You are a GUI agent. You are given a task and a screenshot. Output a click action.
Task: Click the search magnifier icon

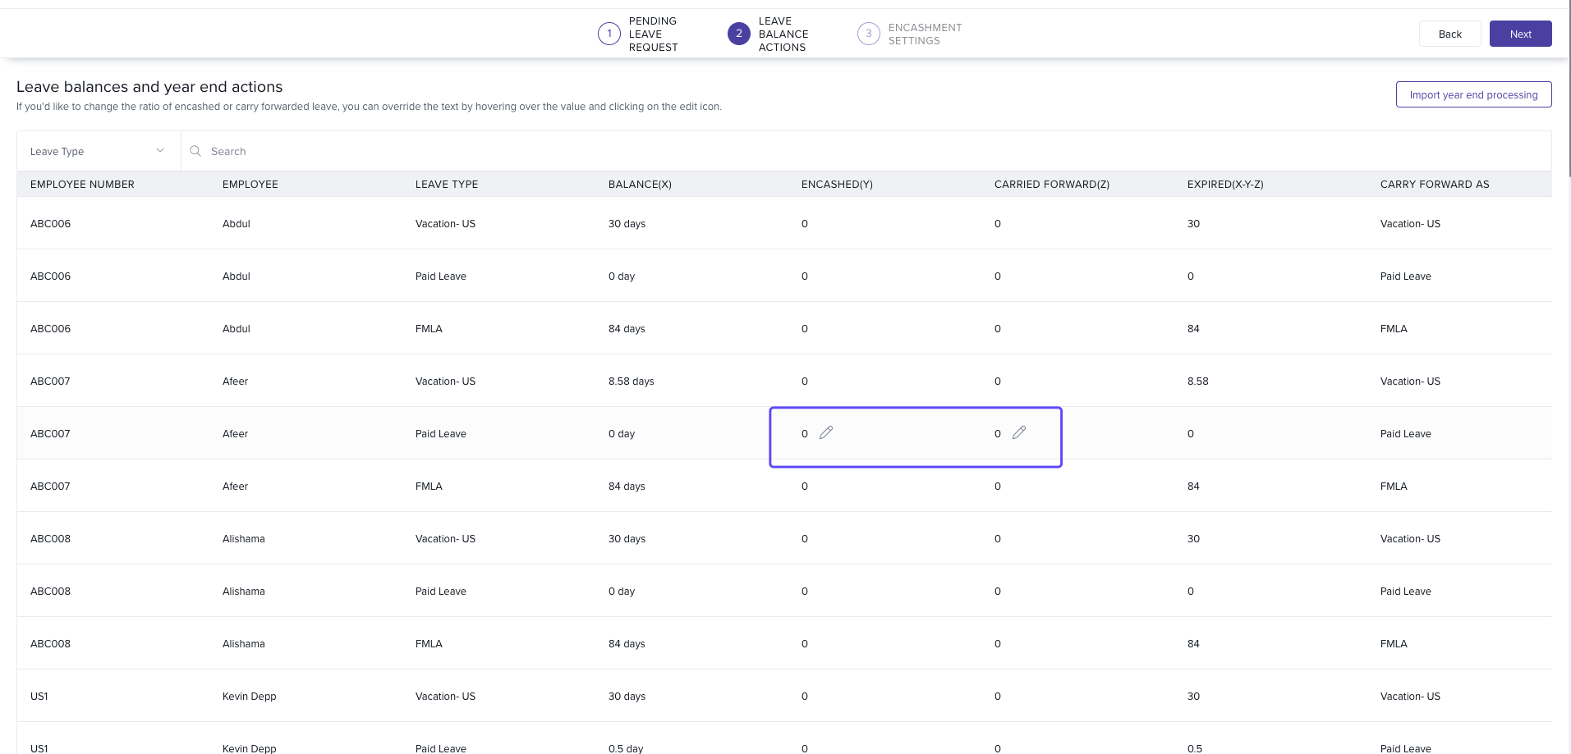click(195, 151)
